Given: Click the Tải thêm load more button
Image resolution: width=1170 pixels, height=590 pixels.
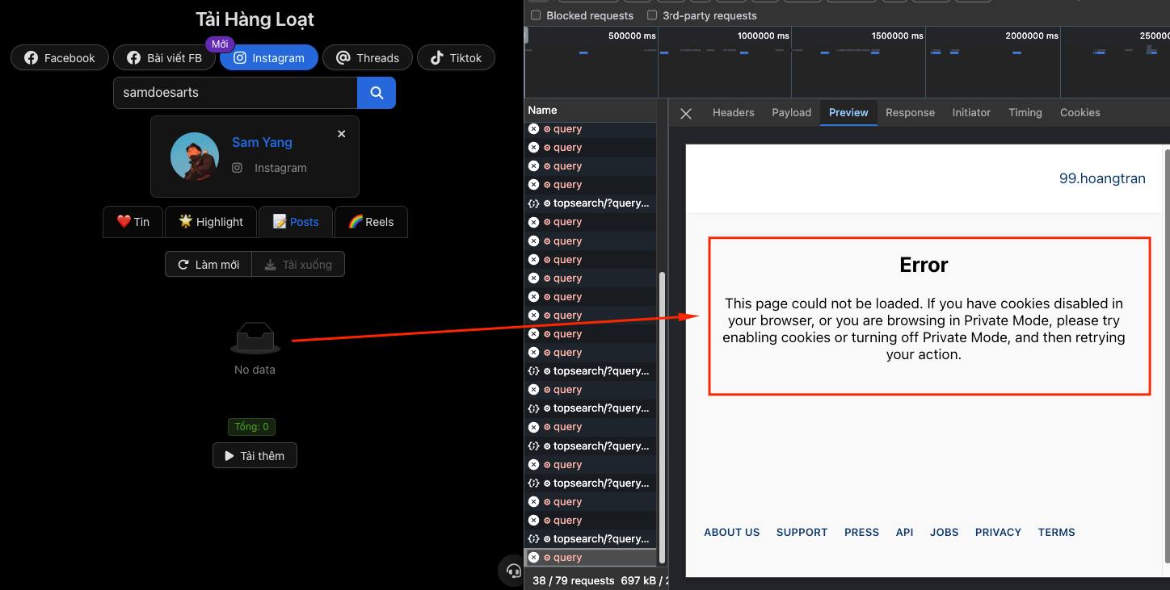Looking at the screenshot, I should pyautogui.click(x=255, y=456).
